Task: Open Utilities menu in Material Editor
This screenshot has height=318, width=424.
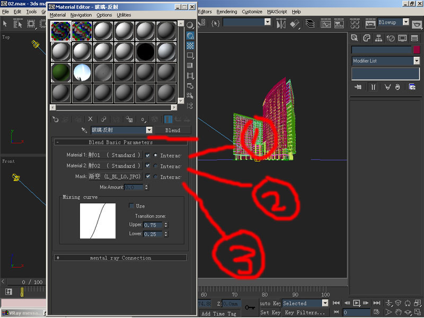Action: point(124,15)
